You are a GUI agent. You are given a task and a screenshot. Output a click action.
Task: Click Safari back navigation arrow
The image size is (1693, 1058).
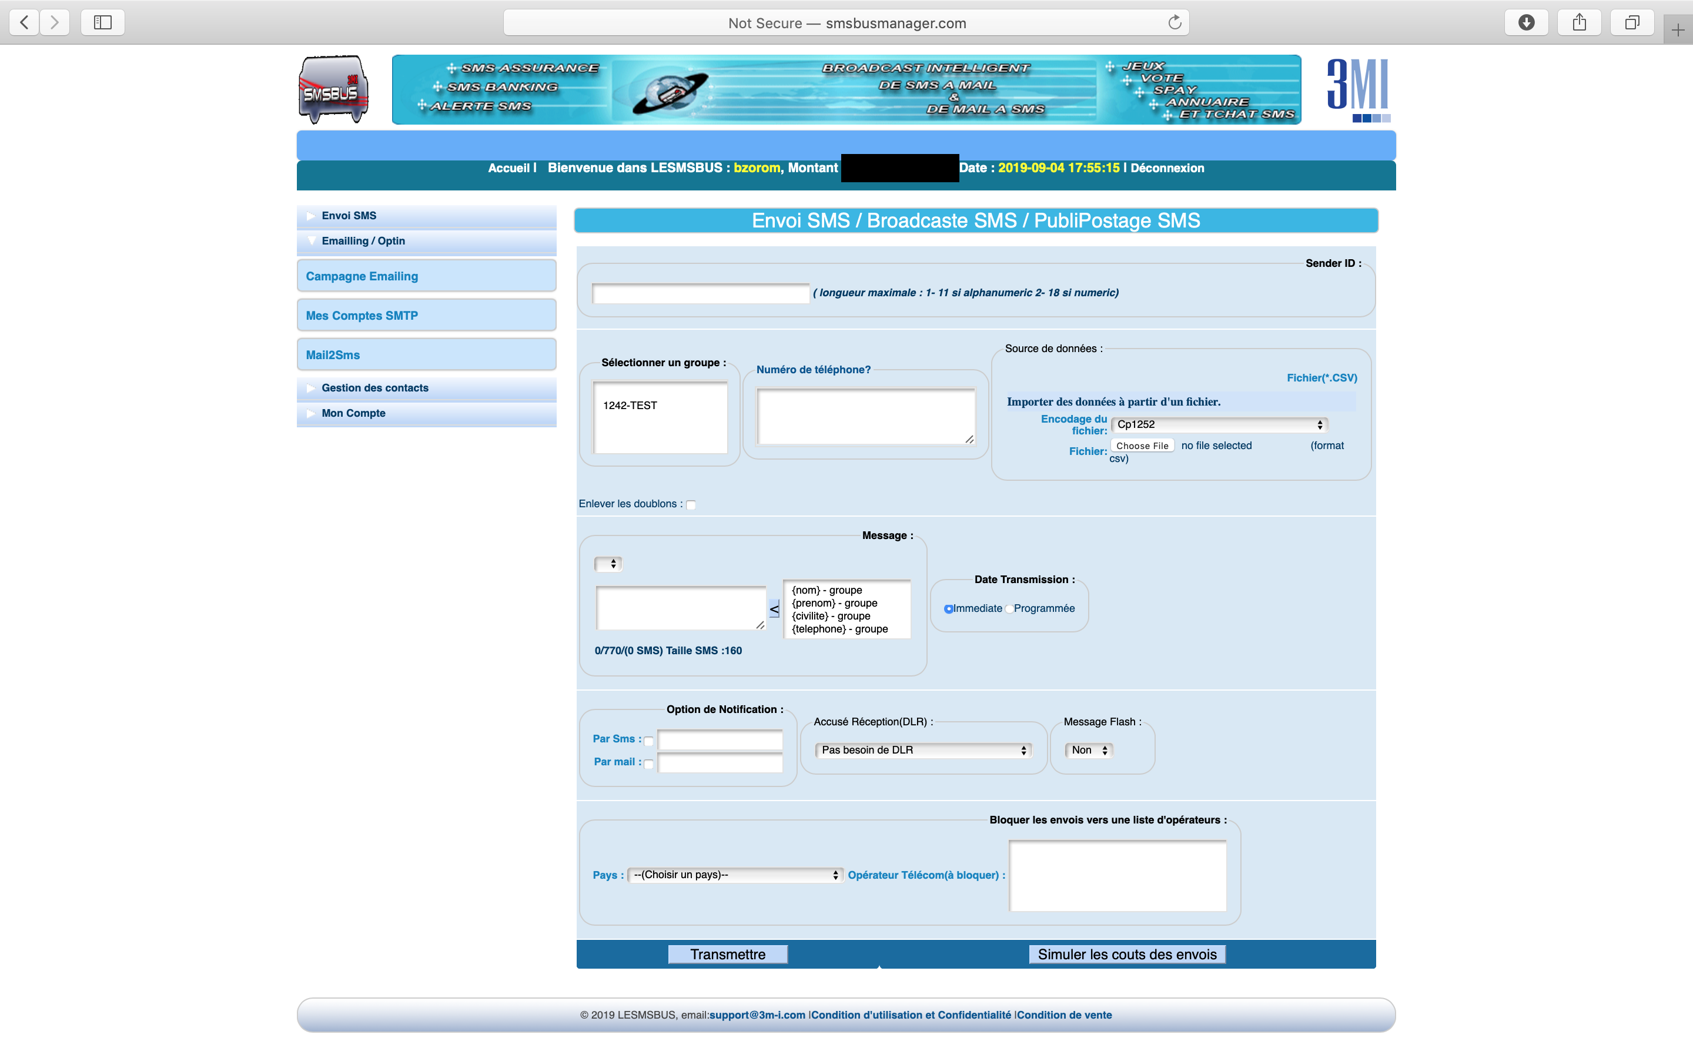pos(25,22)
